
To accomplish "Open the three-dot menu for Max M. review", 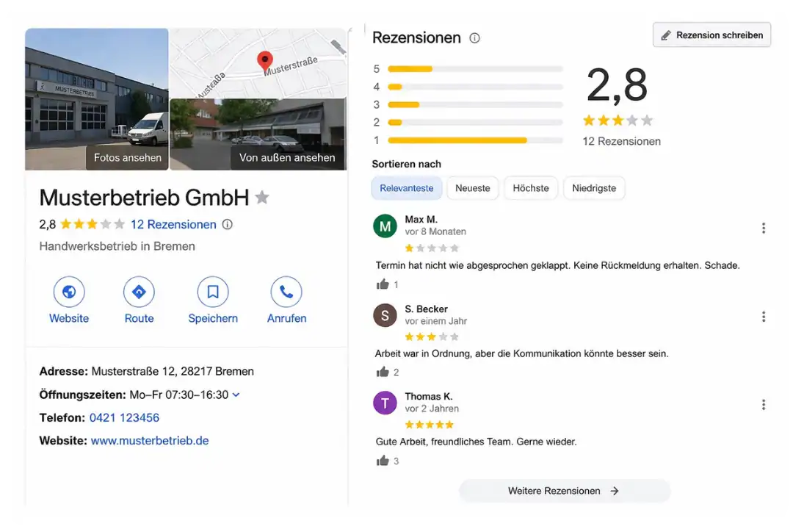I will coord(763,228).
